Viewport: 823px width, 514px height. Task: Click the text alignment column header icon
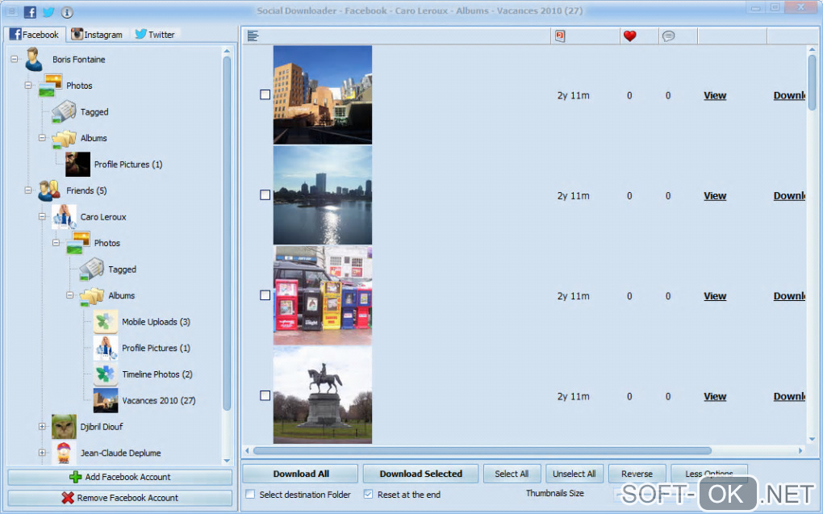(253, 36)
